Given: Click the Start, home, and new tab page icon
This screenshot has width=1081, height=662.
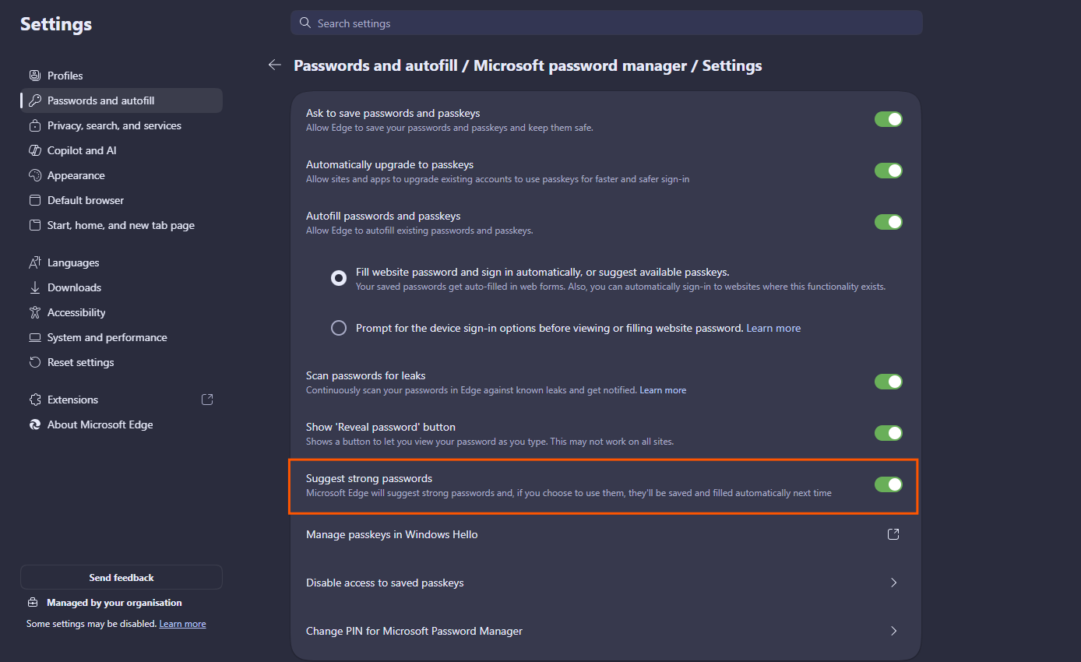Looking at the screenshot, I should [x=34, y=225].
